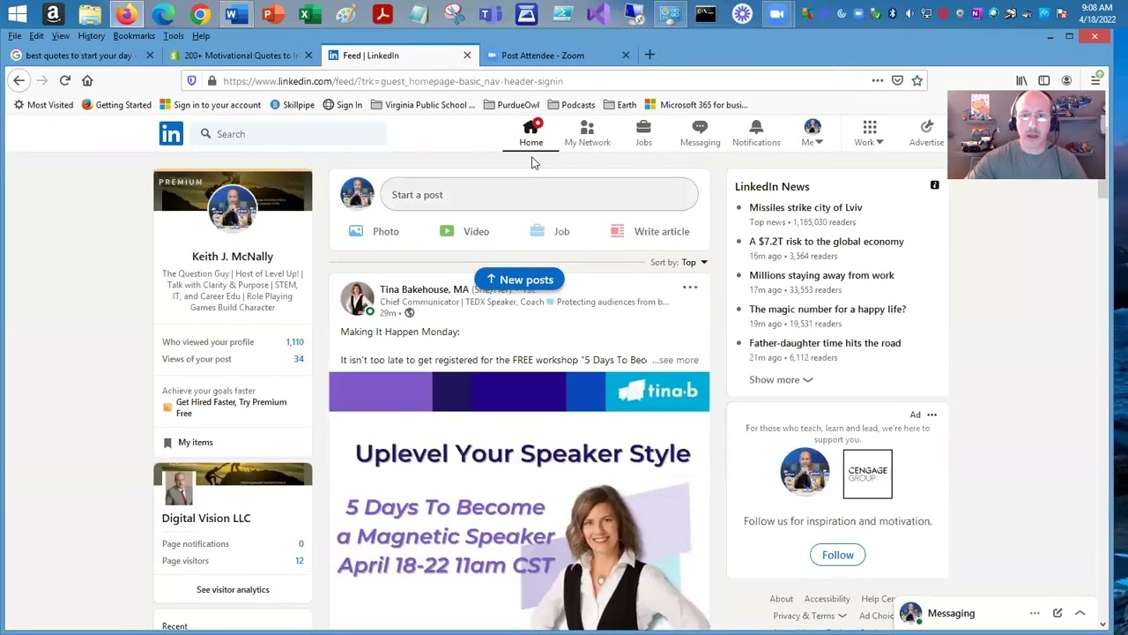Viewport: 1128px width, 635px height.
Task: Open the Messaging overlay options menu
Action: click(x=1035, y=613)
